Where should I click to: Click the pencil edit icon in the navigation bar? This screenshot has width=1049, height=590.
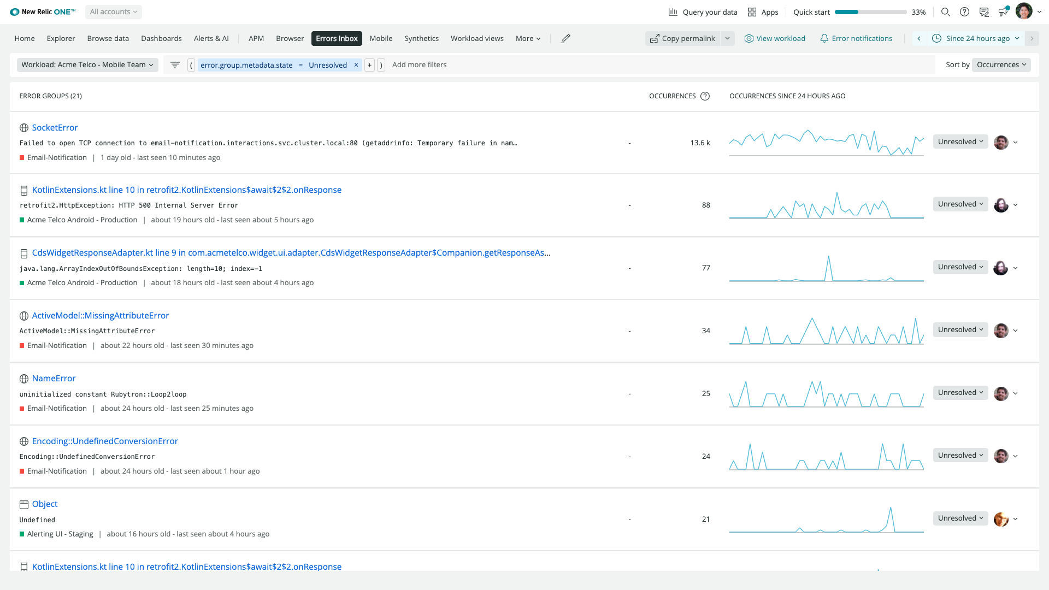(565, 38)
